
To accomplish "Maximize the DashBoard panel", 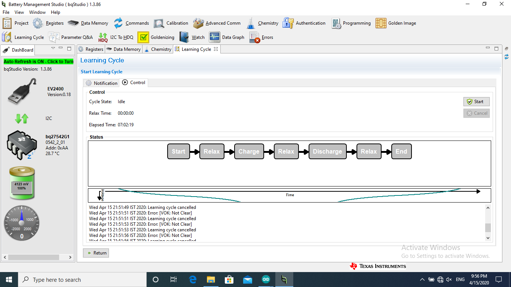I will (69, 48).
